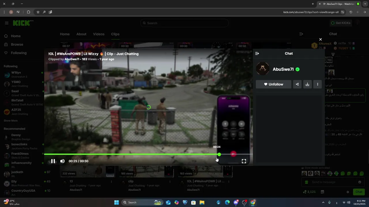Open recommended channel Denny
This screenshot has height=207, width=369.
23,137
